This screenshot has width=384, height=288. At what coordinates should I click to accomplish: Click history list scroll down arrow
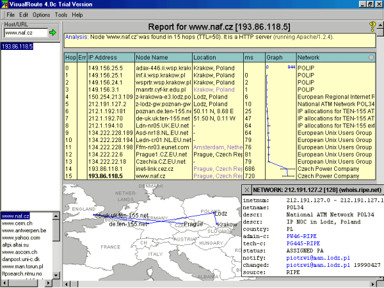(56, 275)
